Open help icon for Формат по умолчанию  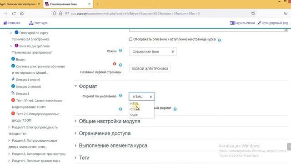tap(120, 95)
